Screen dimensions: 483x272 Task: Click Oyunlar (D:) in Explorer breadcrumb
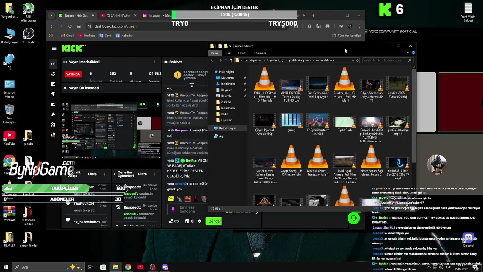(x=275, y=60)
